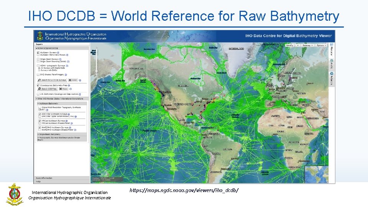
Task: Click Reset beside Search CSB Files
Action: [64, 89]
